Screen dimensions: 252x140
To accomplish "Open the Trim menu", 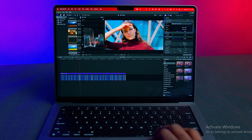I will pyautogui.click(x=76, y=9).
